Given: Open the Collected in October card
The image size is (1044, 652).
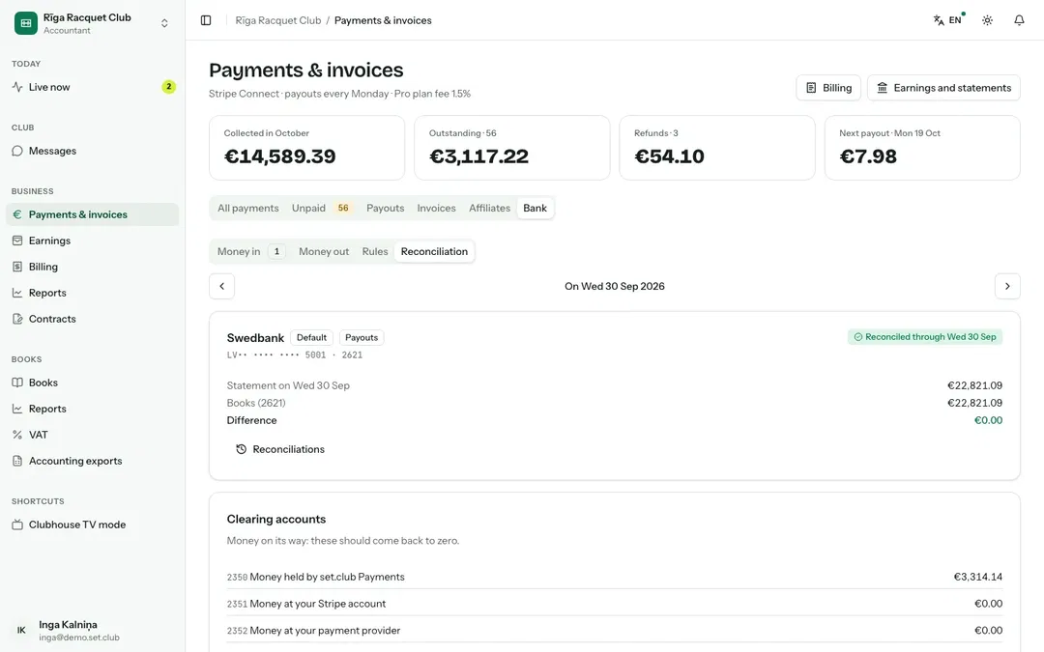Looking at the screenshot, I should click(307, 148).
